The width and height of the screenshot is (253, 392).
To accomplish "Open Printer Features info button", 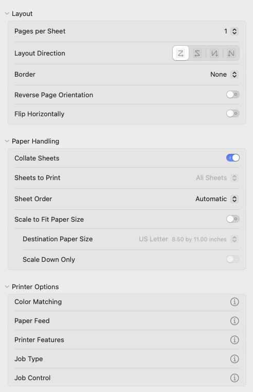I will [x=234, y=340].
